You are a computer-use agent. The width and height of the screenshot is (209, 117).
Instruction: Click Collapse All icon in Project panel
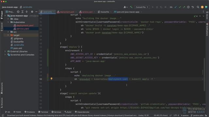pos(27,12)
